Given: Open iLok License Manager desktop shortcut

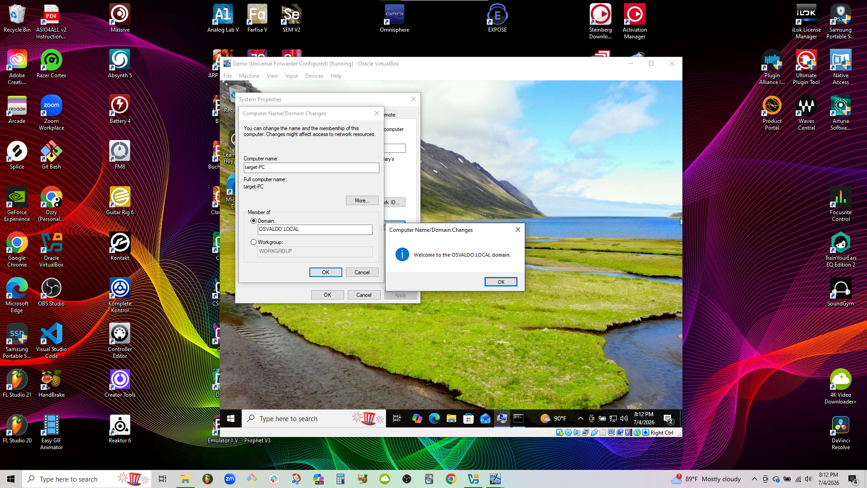Looking at the screenshot, I should tap(806, 22).
